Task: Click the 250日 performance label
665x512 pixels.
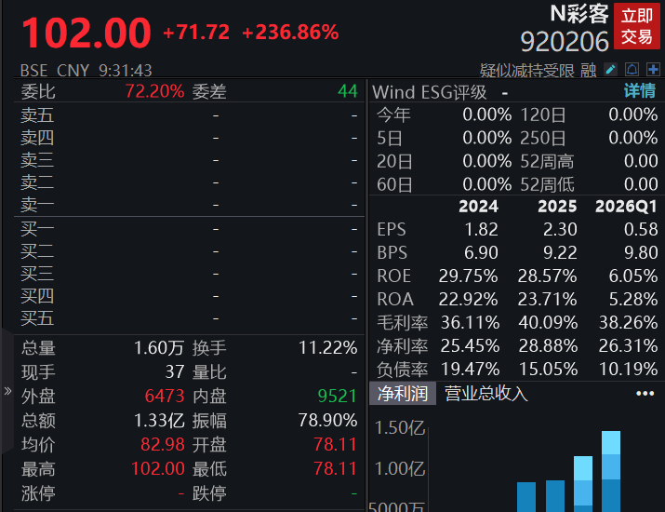Action: point(543,139)
